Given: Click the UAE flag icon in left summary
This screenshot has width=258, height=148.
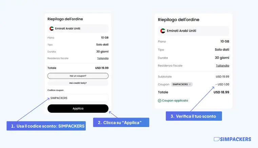Looking at the screenshot, I should point(52,29).
